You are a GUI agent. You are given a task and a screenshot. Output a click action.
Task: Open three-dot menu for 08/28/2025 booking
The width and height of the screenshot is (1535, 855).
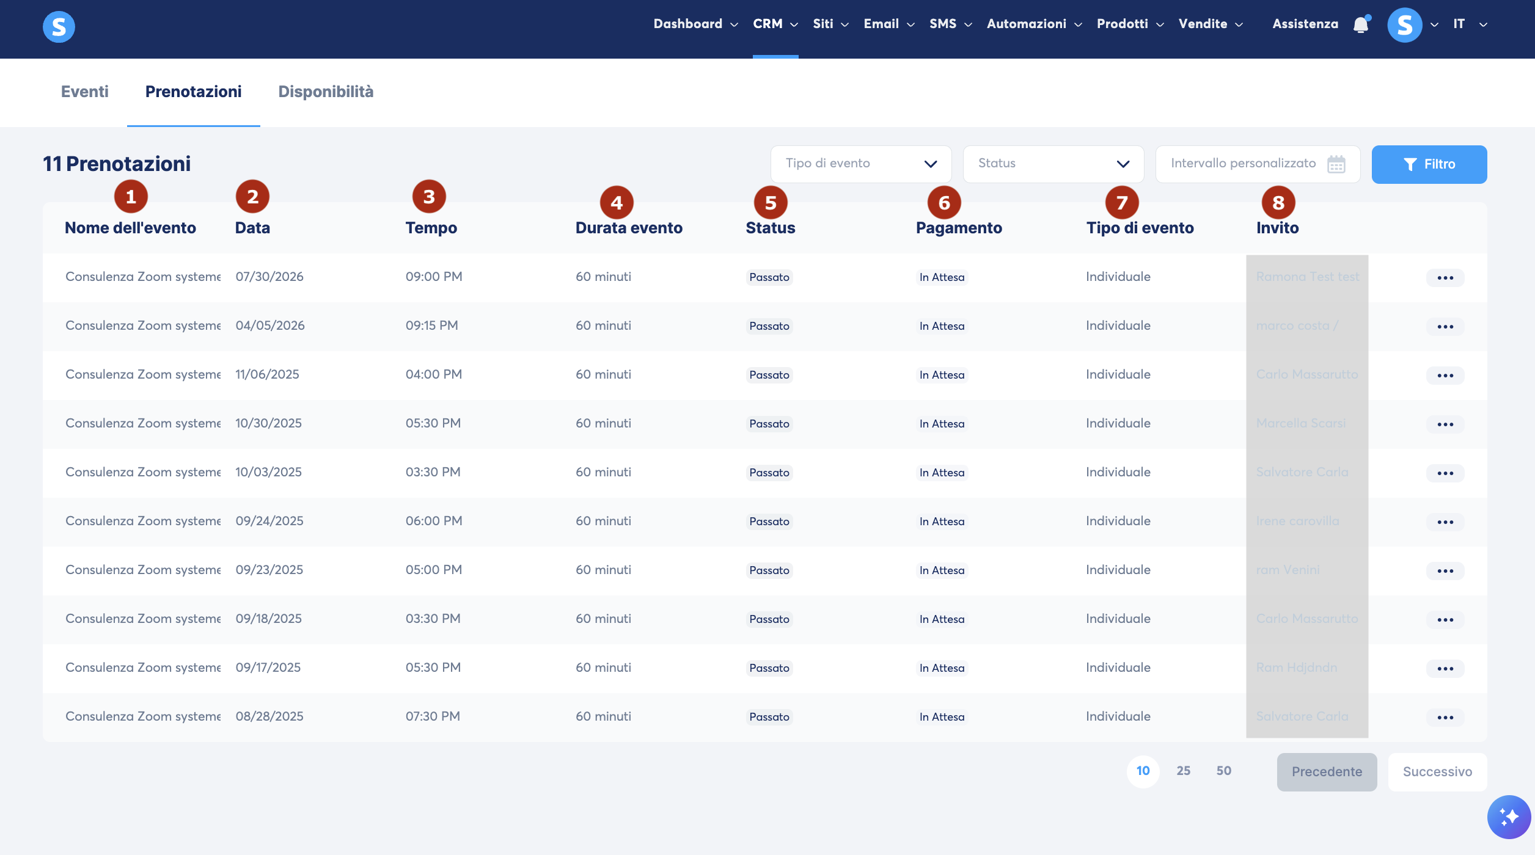pyautogui.click(x=1445, y=718)
